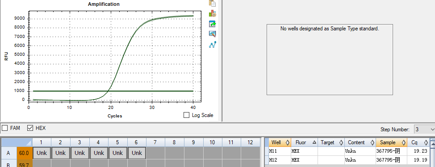435x167 pixels.
Task: Sort by the Well column diamond icon
Action: 288,142
